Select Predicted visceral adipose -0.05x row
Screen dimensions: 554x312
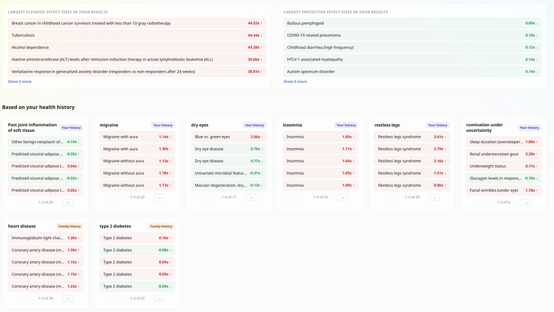(x=46, y=154)
